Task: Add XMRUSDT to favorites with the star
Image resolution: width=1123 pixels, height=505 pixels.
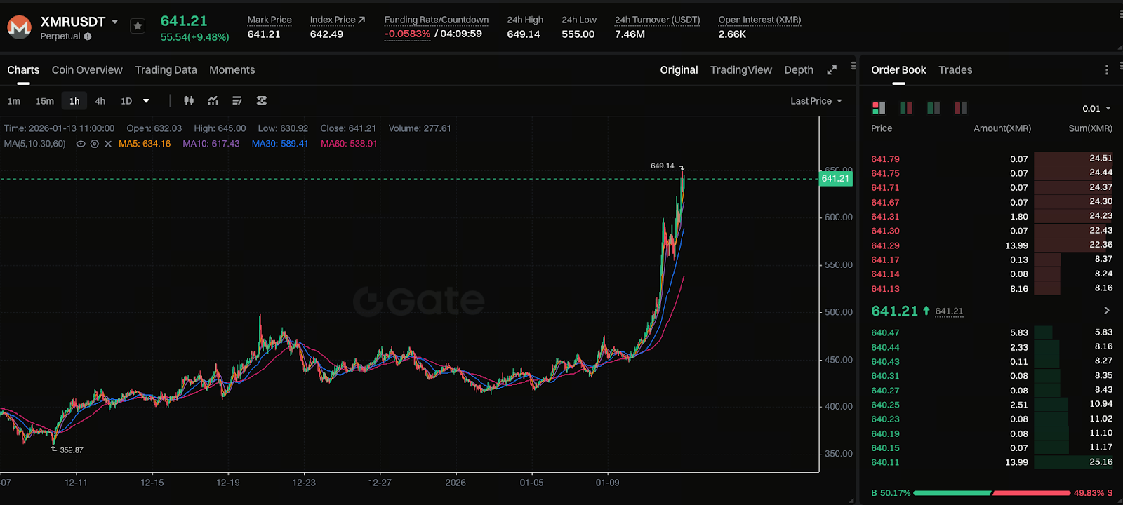Action: click(138, 26)
